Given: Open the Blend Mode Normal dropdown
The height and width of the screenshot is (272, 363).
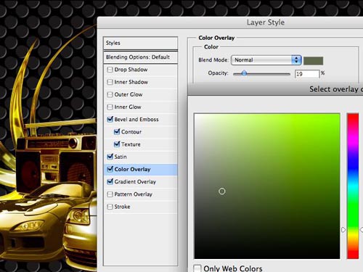Looking at the screenshot, I should tap(266, 60).
